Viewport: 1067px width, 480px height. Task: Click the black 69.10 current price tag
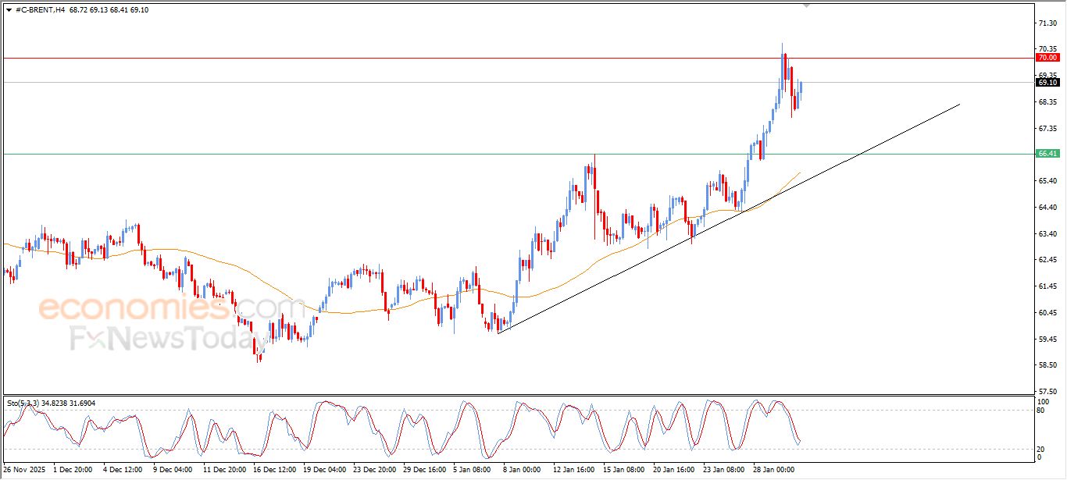tap(1047, 82)
